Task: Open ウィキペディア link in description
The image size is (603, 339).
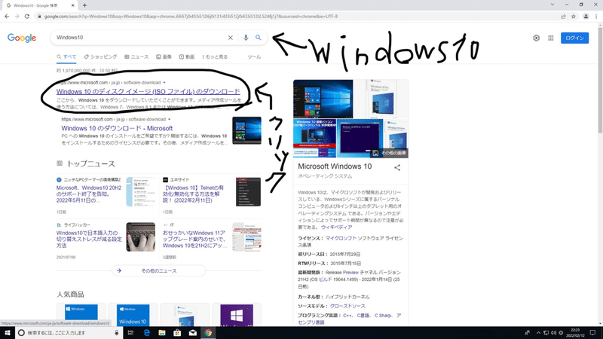Action: point(336,228)
